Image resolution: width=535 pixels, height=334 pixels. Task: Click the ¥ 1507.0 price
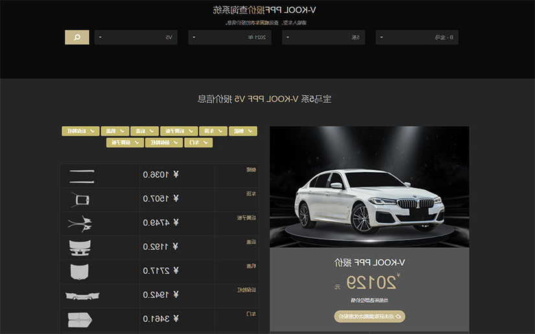click(161, 199)
